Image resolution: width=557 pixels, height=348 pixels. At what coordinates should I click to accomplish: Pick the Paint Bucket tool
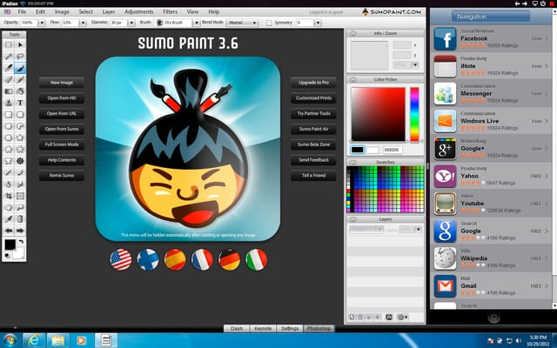20,91
